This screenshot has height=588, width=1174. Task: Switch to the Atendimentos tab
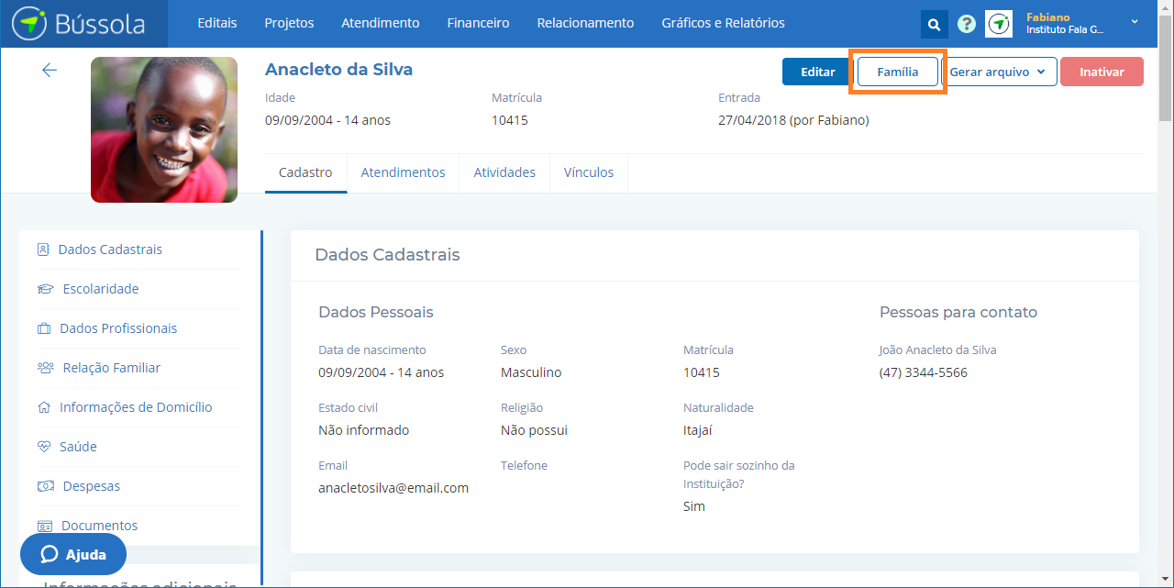[403, 172]
